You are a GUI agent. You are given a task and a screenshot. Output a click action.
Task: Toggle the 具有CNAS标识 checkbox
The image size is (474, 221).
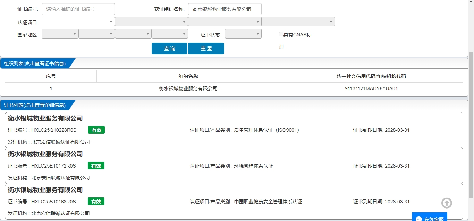(281, 34)
